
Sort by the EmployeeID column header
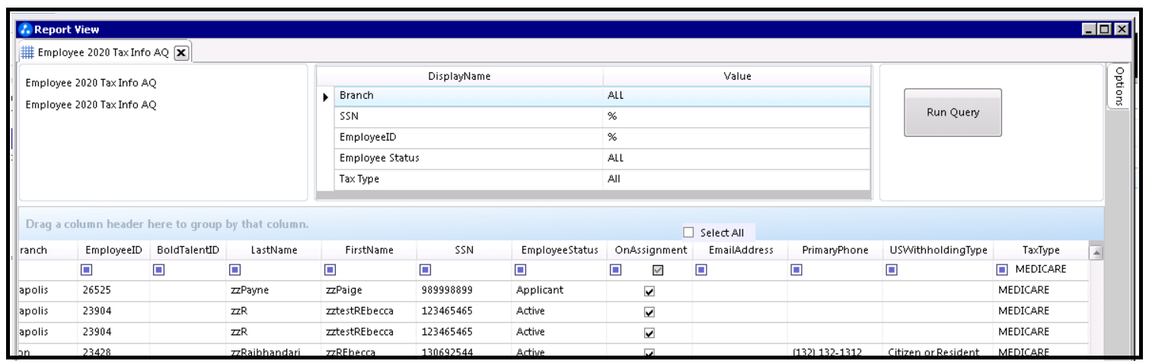coord(113,250)
